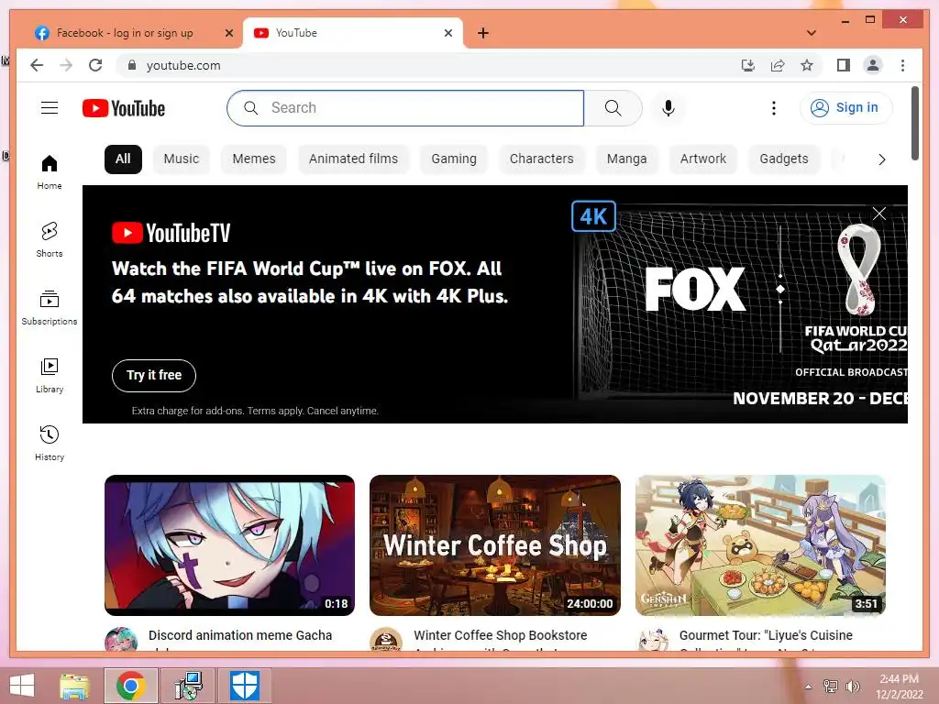Open Library in sidebar
This screenshot has width=939, height=704.
point(50,375)
